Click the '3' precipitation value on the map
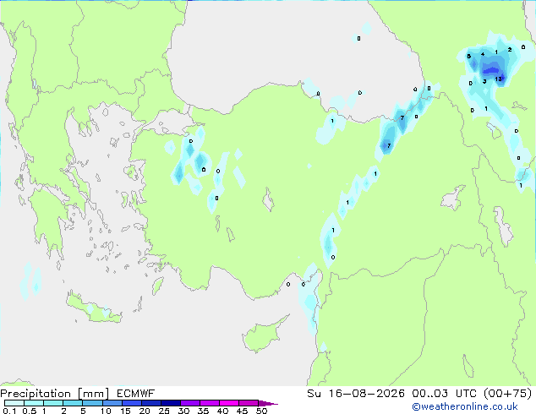 click(x=484, y=81)
